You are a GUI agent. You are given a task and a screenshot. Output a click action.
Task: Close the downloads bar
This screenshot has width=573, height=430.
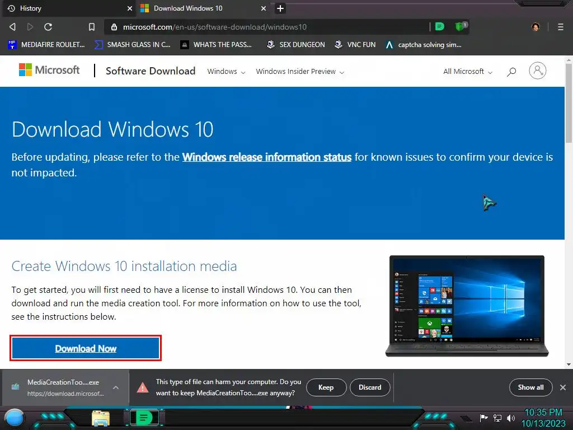(x=563, y=387)
